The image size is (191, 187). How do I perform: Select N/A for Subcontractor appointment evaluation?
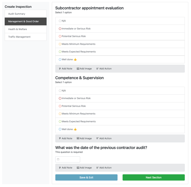(60, 21)
